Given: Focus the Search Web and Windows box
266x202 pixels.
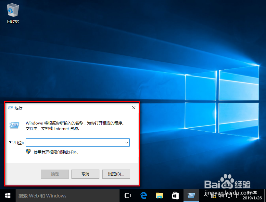Looking at the screenshot, I should (x=68, y=196).
